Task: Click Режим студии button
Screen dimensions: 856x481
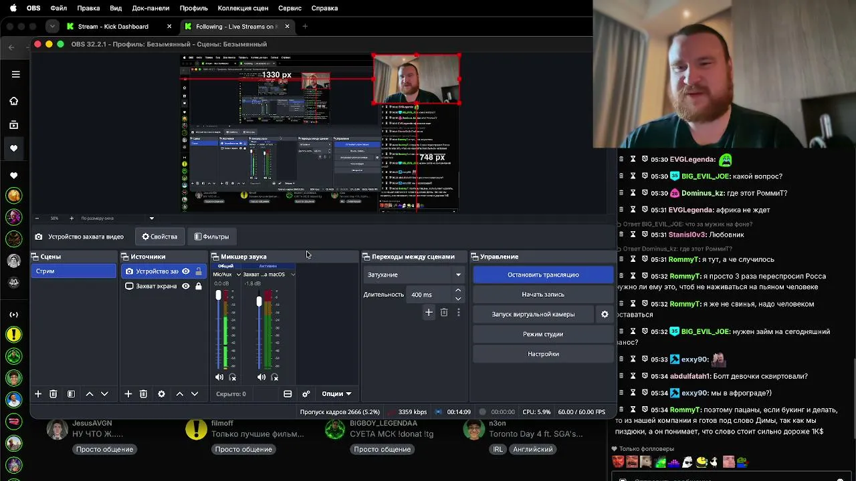Action: click(x=543, y=334)
